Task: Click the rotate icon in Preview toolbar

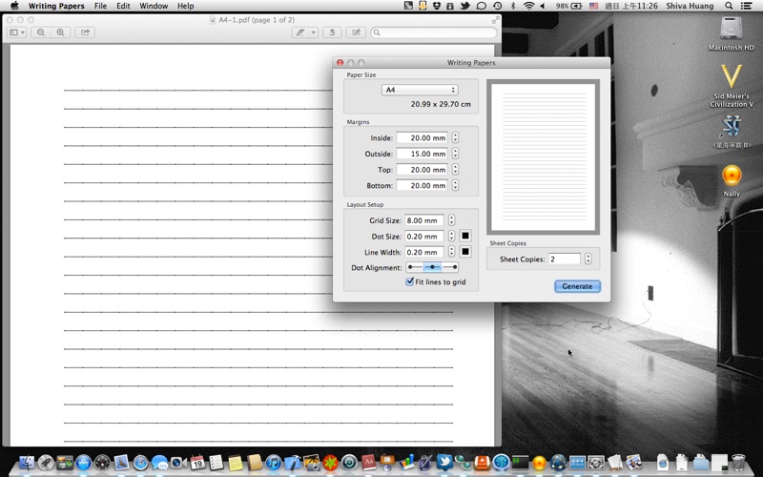Action: [x=332, y=32]
